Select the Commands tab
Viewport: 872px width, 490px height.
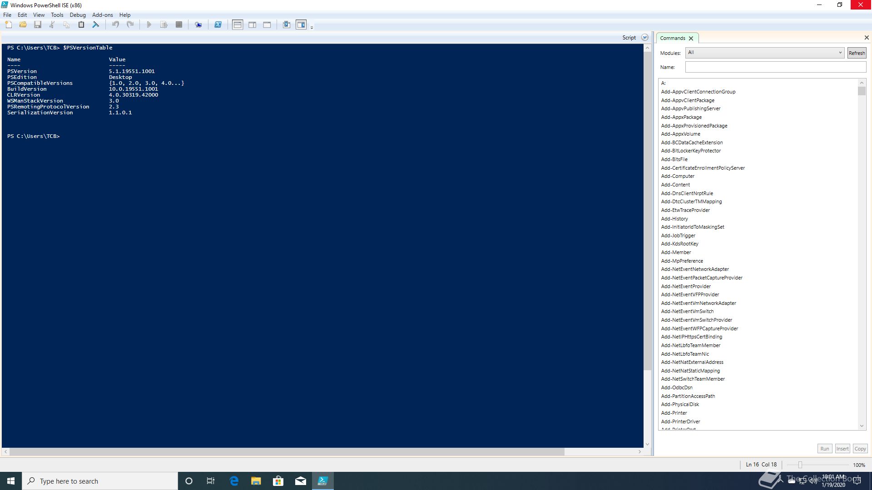coord(672,38)
